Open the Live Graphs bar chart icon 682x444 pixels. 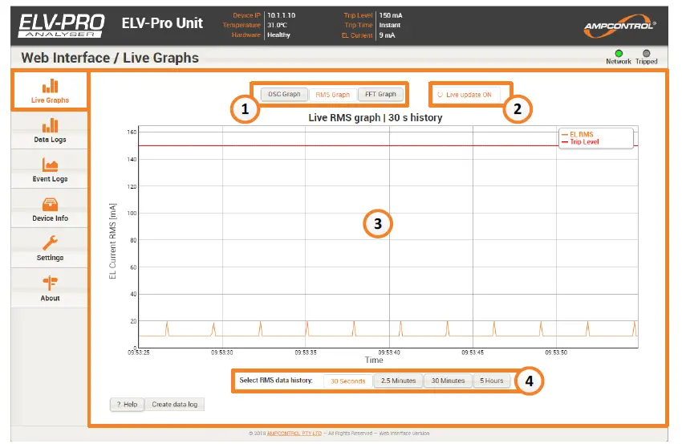coord(50,86)
